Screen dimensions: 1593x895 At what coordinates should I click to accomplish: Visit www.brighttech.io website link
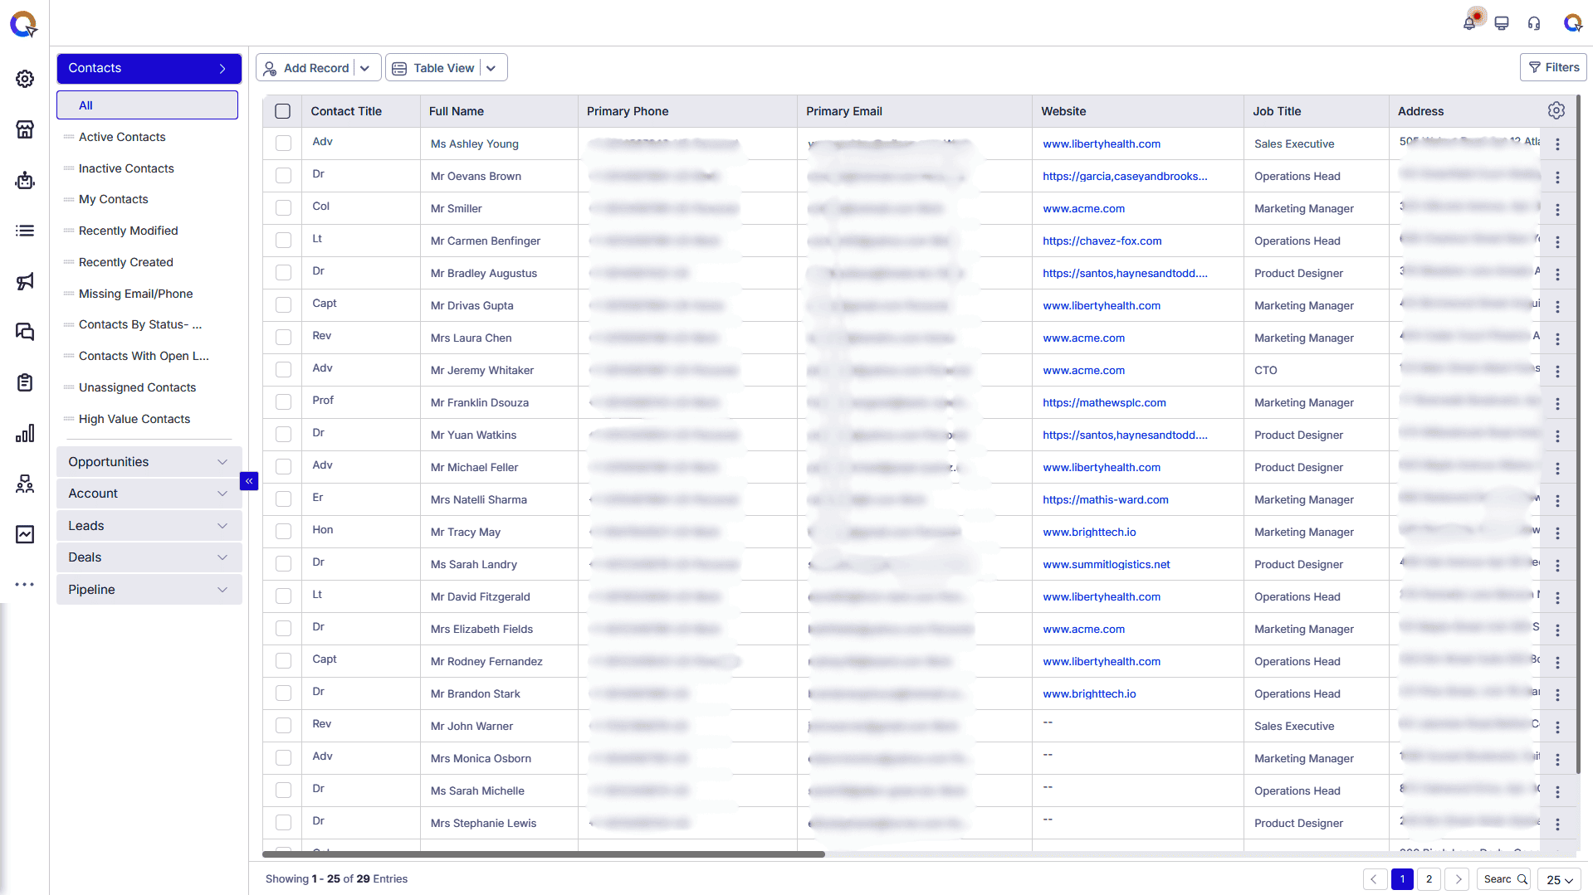(1088, 532)
